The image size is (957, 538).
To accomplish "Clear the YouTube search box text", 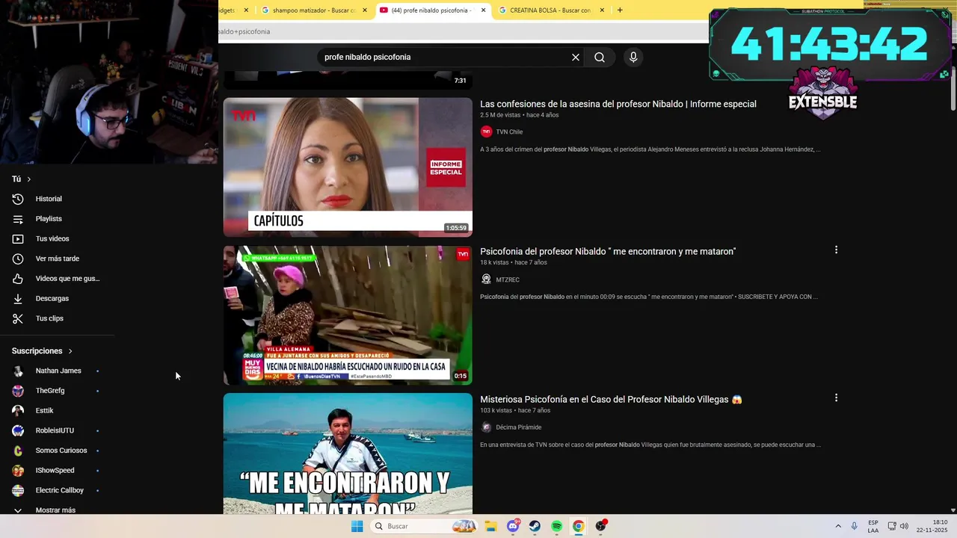I will coord(576,58).
